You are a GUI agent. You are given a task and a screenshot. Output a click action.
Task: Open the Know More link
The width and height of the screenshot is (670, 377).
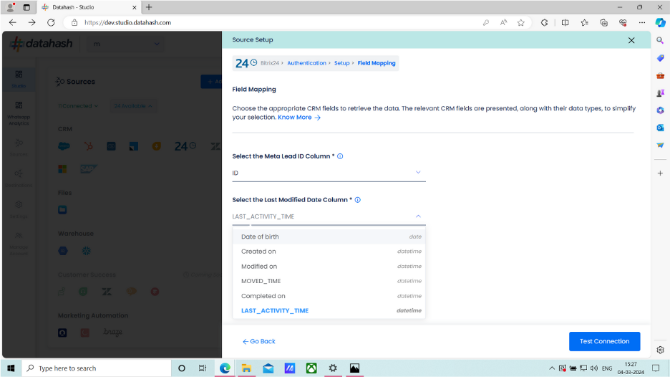click(x=299, y=118)
